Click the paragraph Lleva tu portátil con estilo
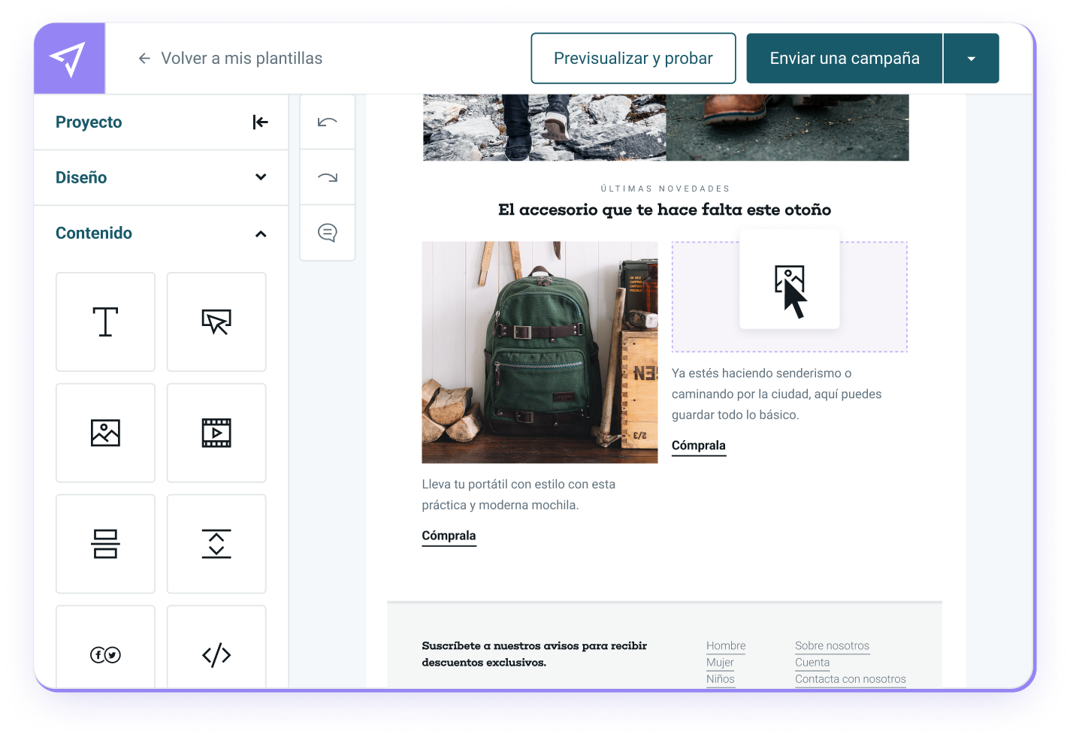The height and width of the screenshot is (737, 1070). coord(518,495)
